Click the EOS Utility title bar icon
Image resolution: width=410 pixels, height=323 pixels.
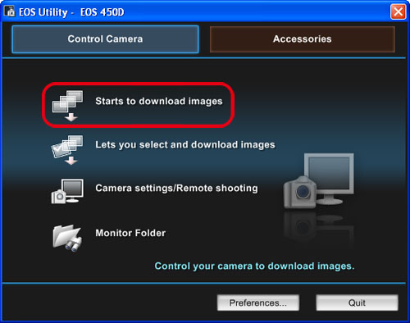10,11
